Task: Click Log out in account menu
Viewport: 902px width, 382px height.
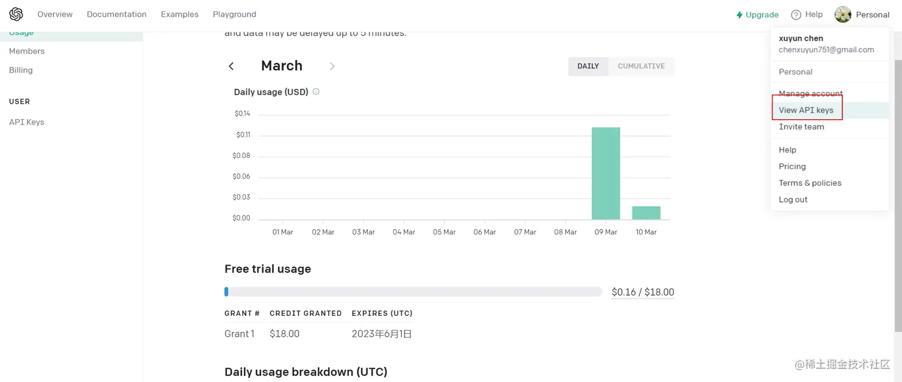Action: pos(793,200)
